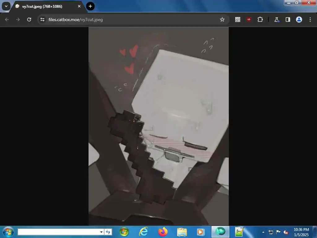Open the muted volume tray icon

pos(285,232)
